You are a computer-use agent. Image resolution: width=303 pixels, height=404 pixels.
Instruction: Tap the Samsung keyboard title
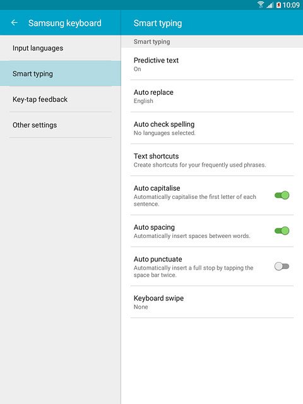click(65, 23)
